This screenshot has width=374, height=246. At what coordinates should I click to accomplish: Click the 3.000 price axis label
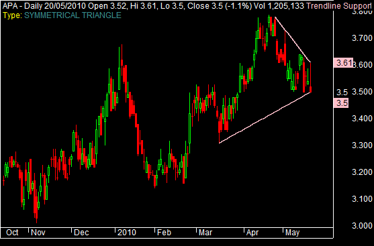coord(362,225)
